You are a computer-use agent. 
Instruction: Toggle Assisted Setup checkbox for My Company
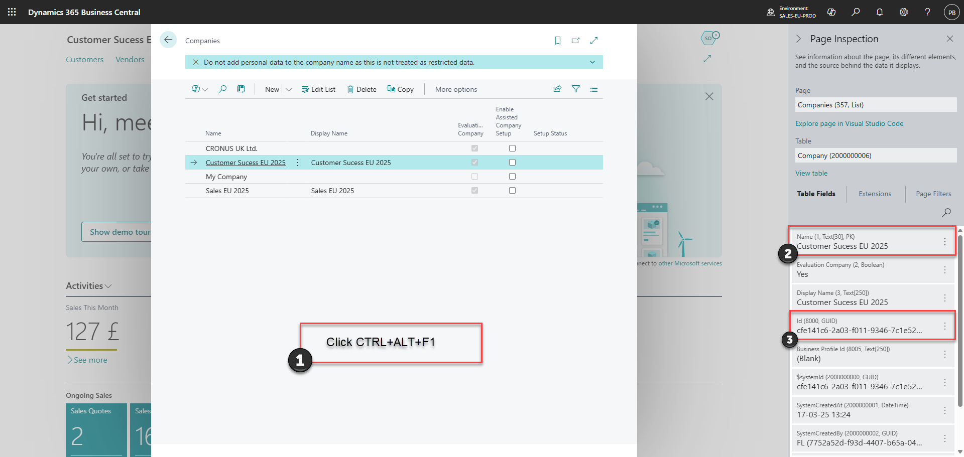pyautogui.click(x=512, y=177)
